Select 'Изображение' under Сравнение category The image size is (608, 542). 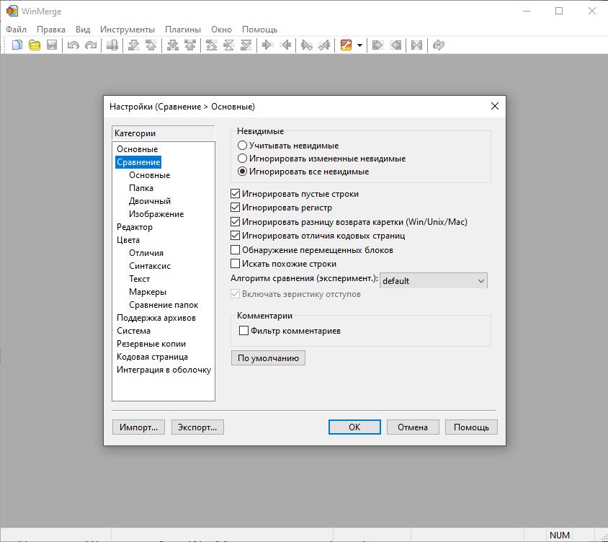pos(156,214)
